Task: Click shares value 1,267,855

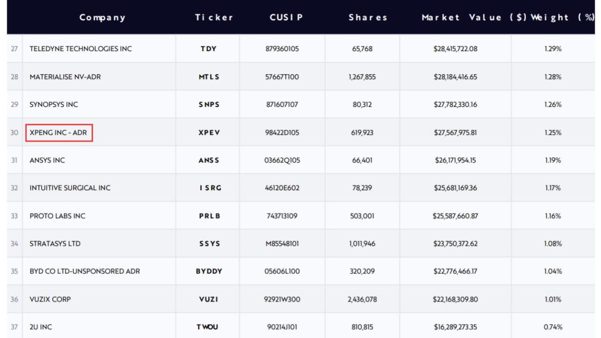Action: coord(362,77)
